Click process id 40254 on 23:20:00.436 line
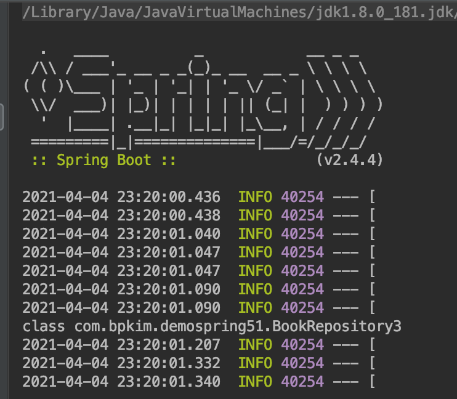The height and width of the screenshot is (399, 457). tap(302, 197)
